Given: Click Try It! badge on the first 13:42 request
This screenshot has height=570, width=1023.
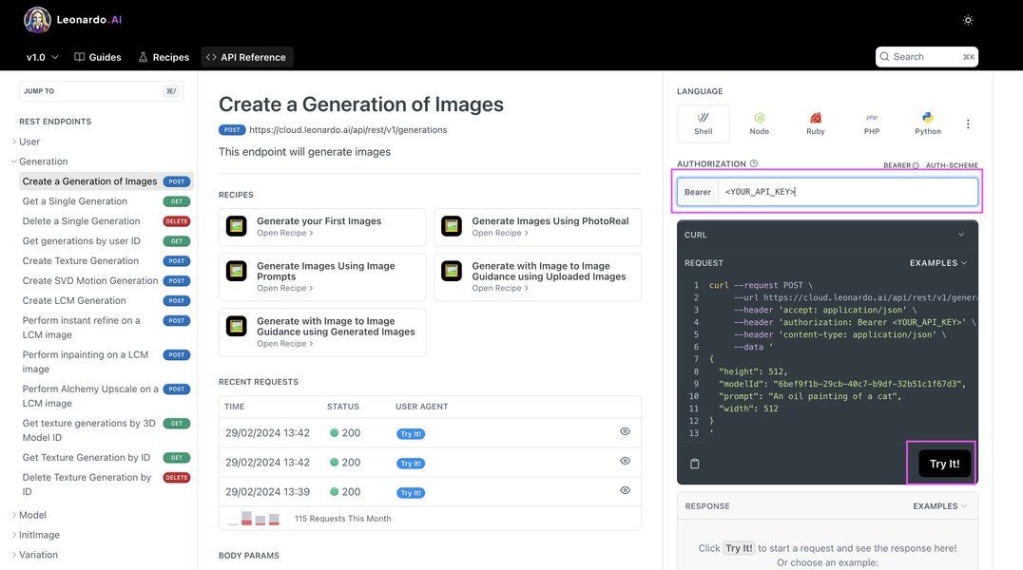Looking at the screenshot, I should point(411,434).
